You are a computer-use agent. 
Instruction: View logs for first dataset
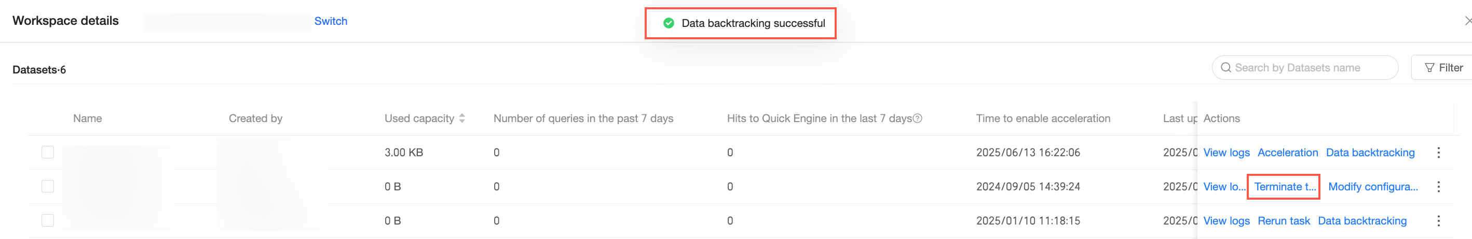click(x=1226, y=153)
